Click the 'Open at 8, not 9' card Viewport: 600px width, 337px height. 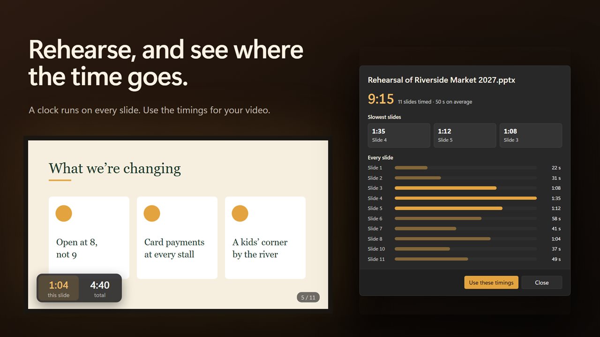[89, 238]
